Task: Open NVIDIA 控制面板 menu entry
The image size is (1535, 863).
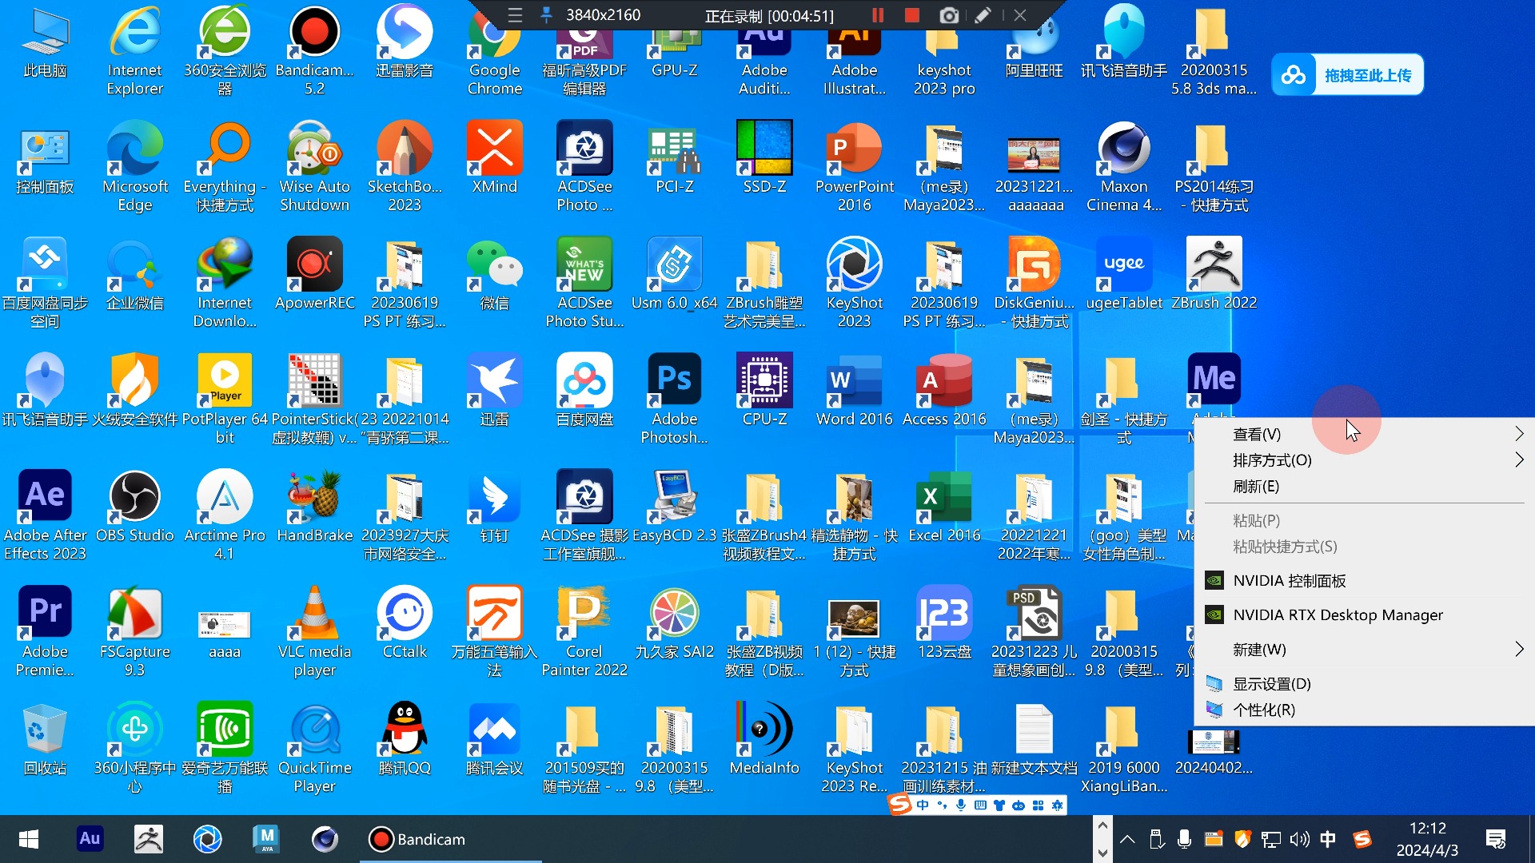Action: (x=1289, y=581)
